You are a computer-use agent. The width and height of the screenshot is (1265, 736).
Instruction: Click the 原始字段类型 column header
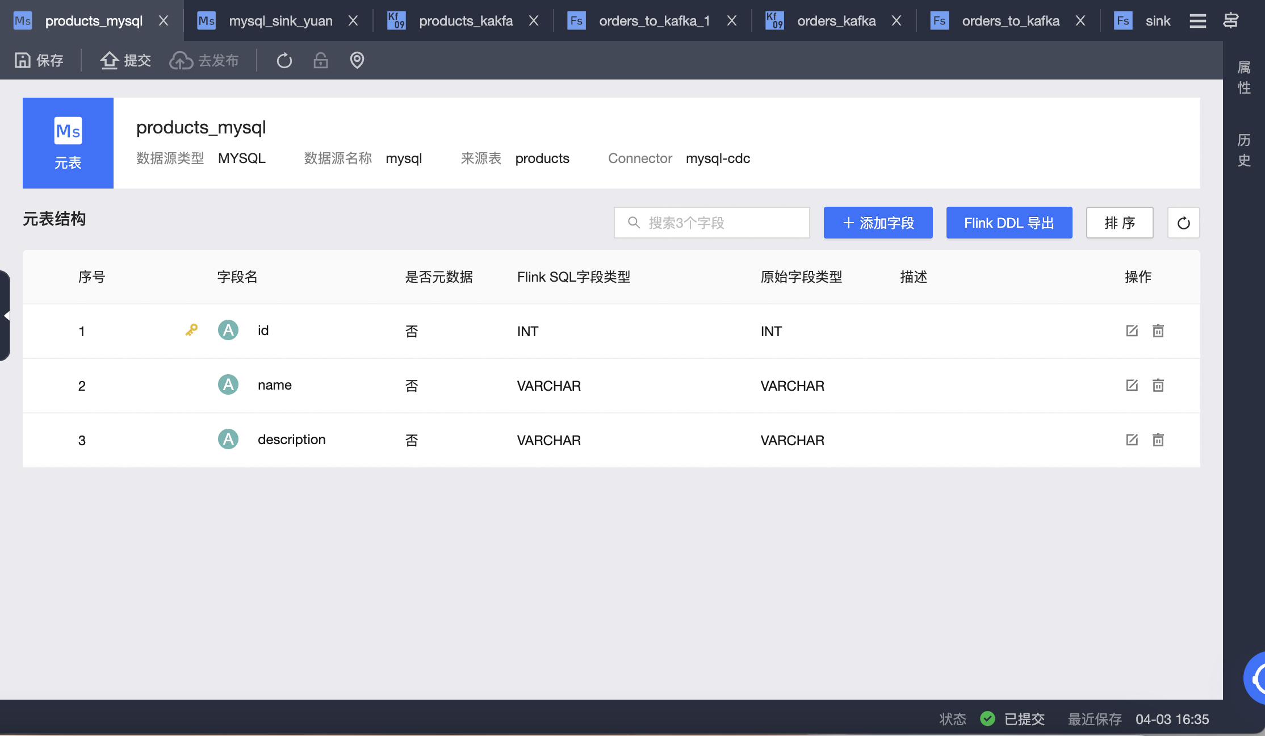801,277
